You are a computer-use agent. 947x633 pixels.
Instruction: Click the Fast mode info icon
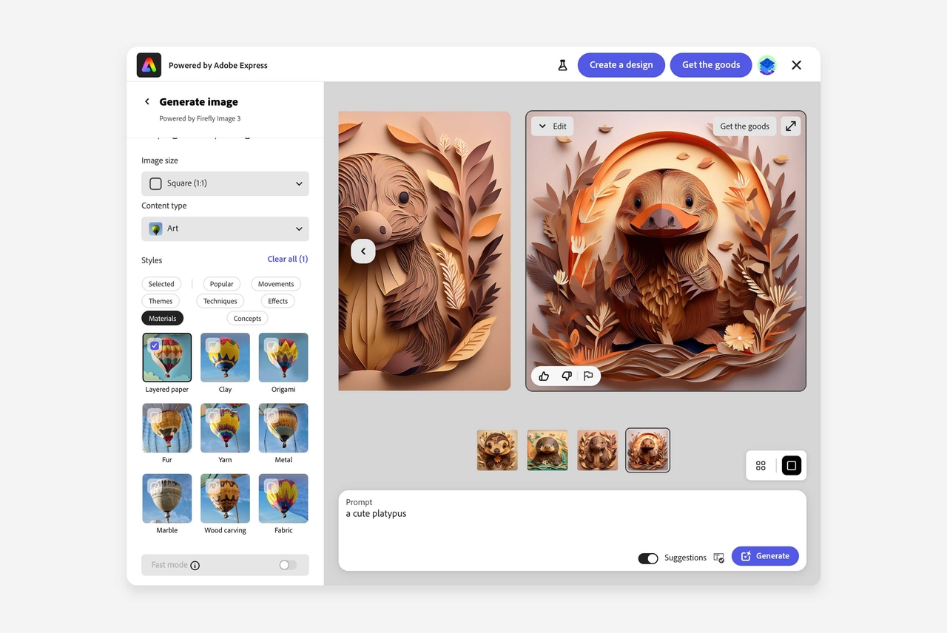(x=195, y=566)
